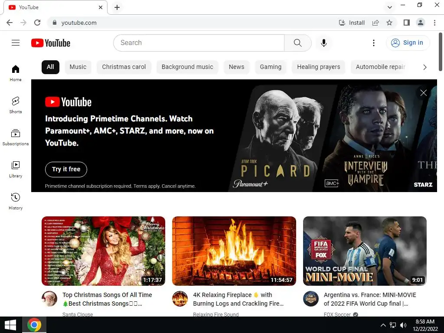Screen dimensions: 444x333
Task: Open Santa Clouse channel avatar
Action: click(49, 299)
